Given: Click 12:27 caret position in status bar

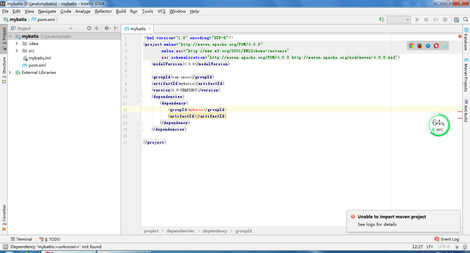Looking at the screenshot, I should coord(417,246).
